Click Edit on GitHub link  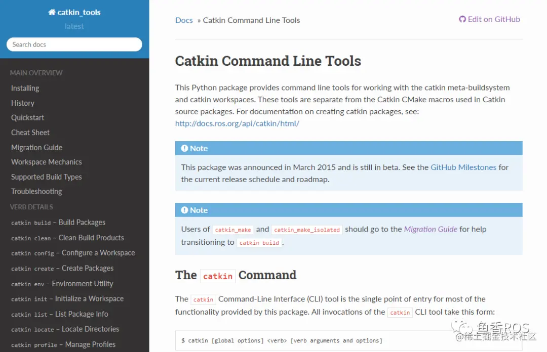489,19
